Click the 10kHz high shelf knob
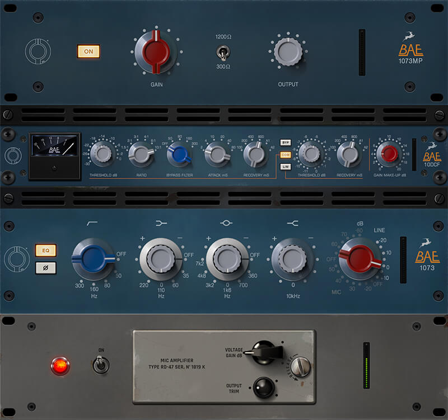448x420 pixels. coord(293,259)
